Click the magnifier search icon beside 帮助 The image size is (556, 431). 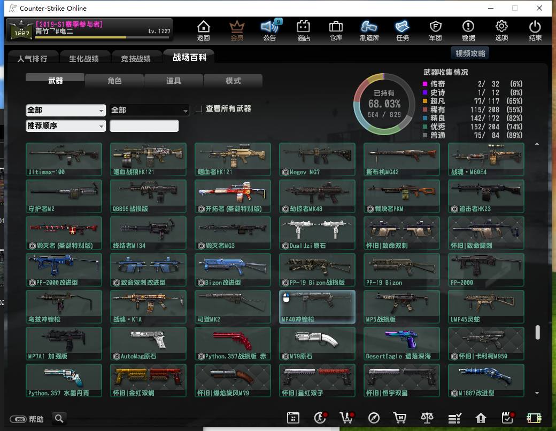point(59,419)
